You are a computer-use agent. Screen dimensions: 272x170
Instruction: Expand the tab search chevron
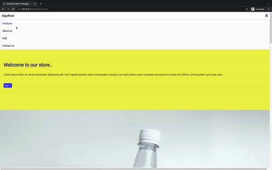click(268, 4)
